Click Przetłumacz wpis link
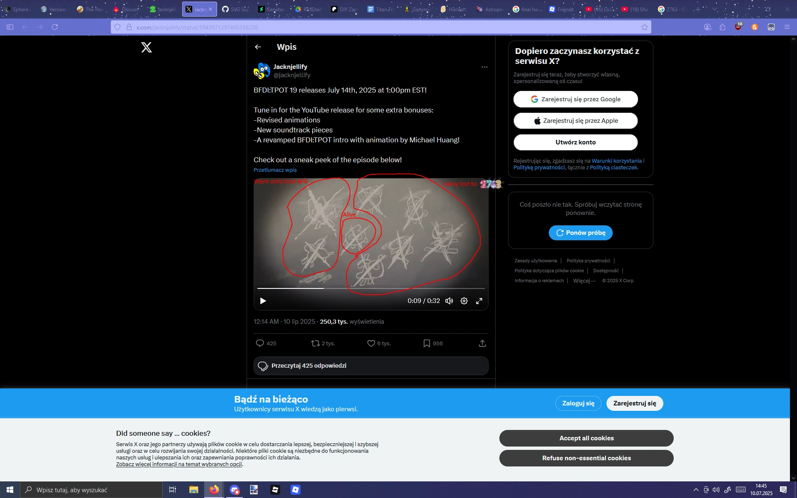The image size is (797, 498). click(x=275, y=170)
